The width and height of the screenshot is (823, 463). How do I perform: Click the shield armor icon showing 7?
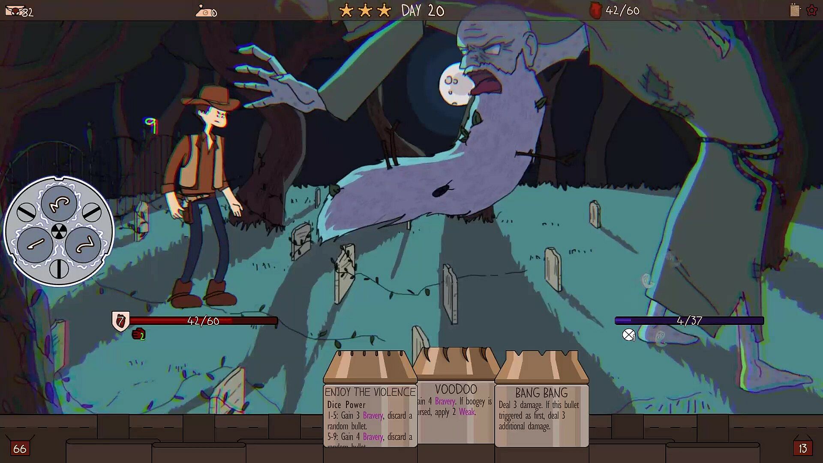pos(120,322)
